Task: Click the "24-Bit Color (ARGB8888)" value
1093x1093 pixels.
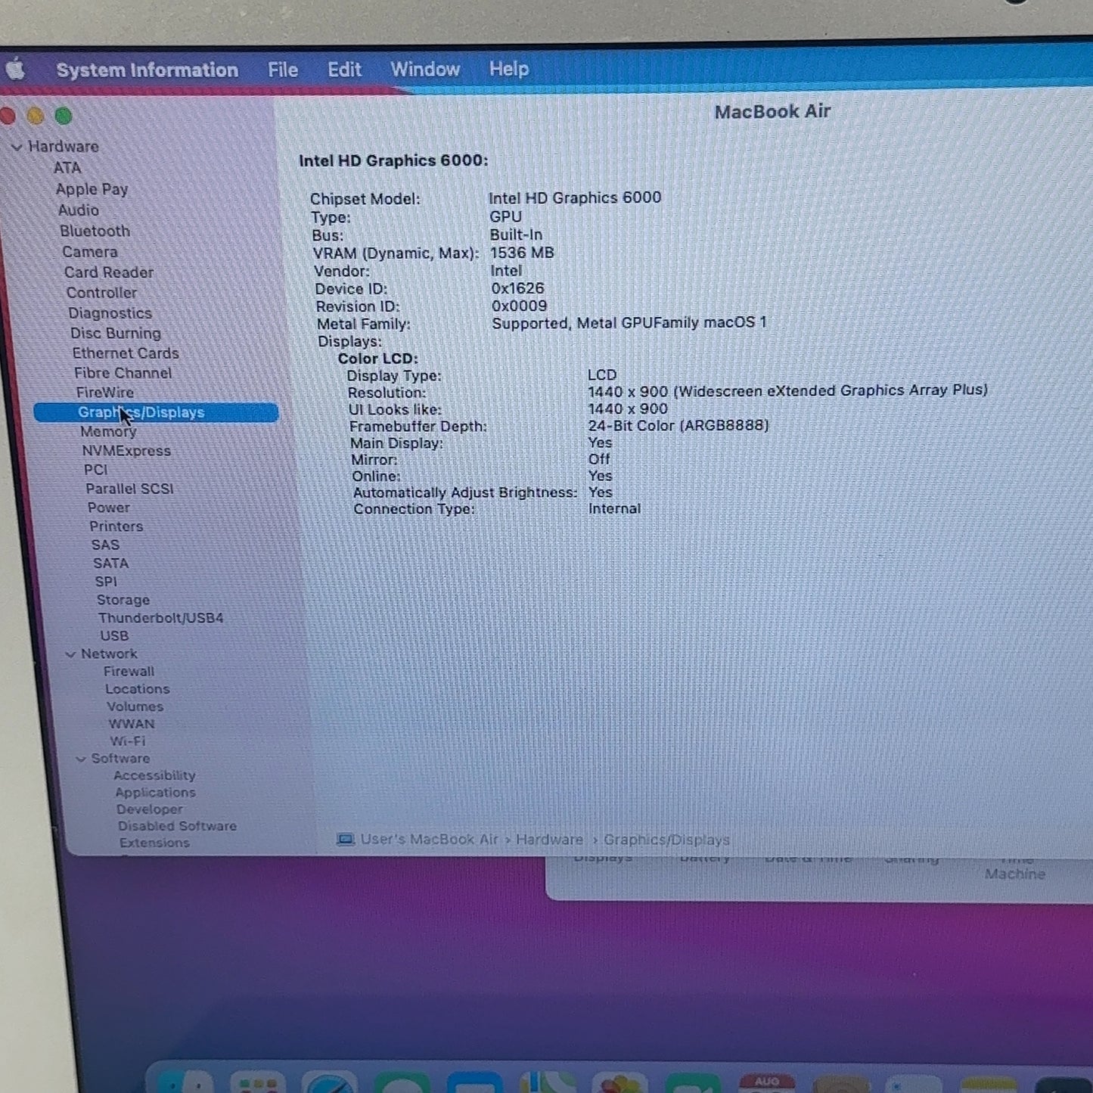Action: click(x=678, y=426)
